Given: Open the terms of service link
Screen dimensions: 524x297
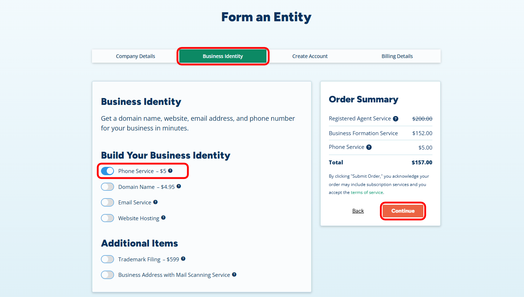Looking at the screenshot, I should click(367, 192).
